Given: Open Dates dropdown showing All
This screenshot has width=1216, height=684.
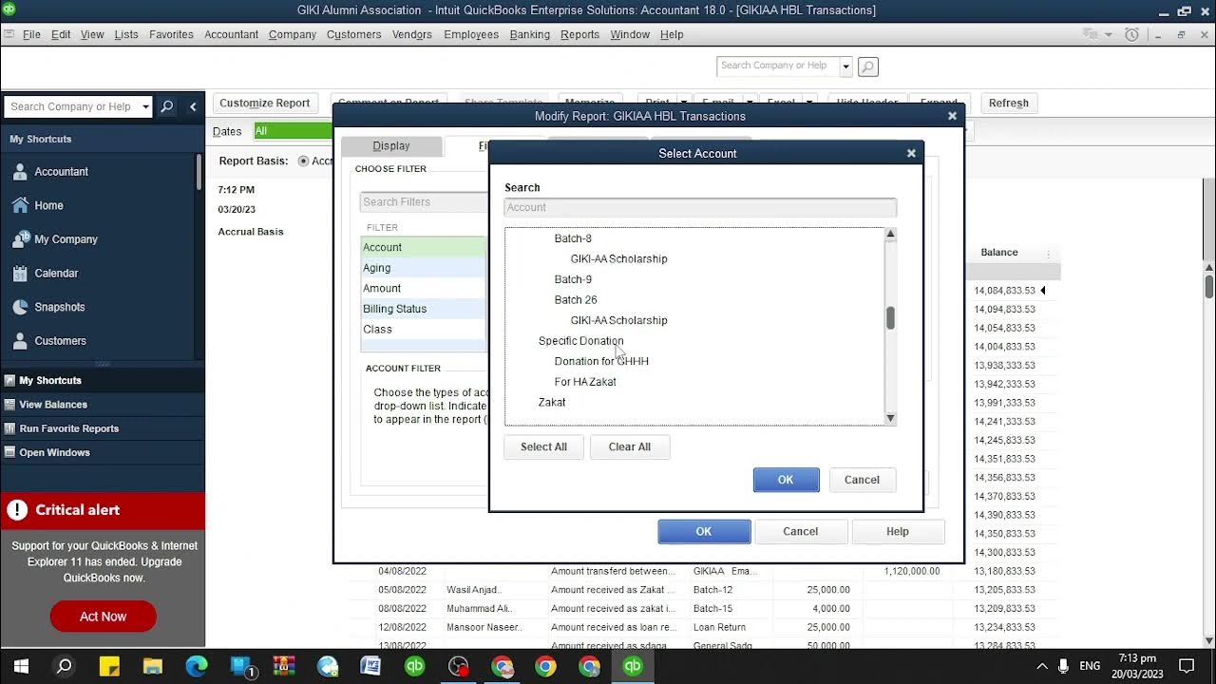Looking at the screenshot, I should pyautogui.click(x=293, y=131).
